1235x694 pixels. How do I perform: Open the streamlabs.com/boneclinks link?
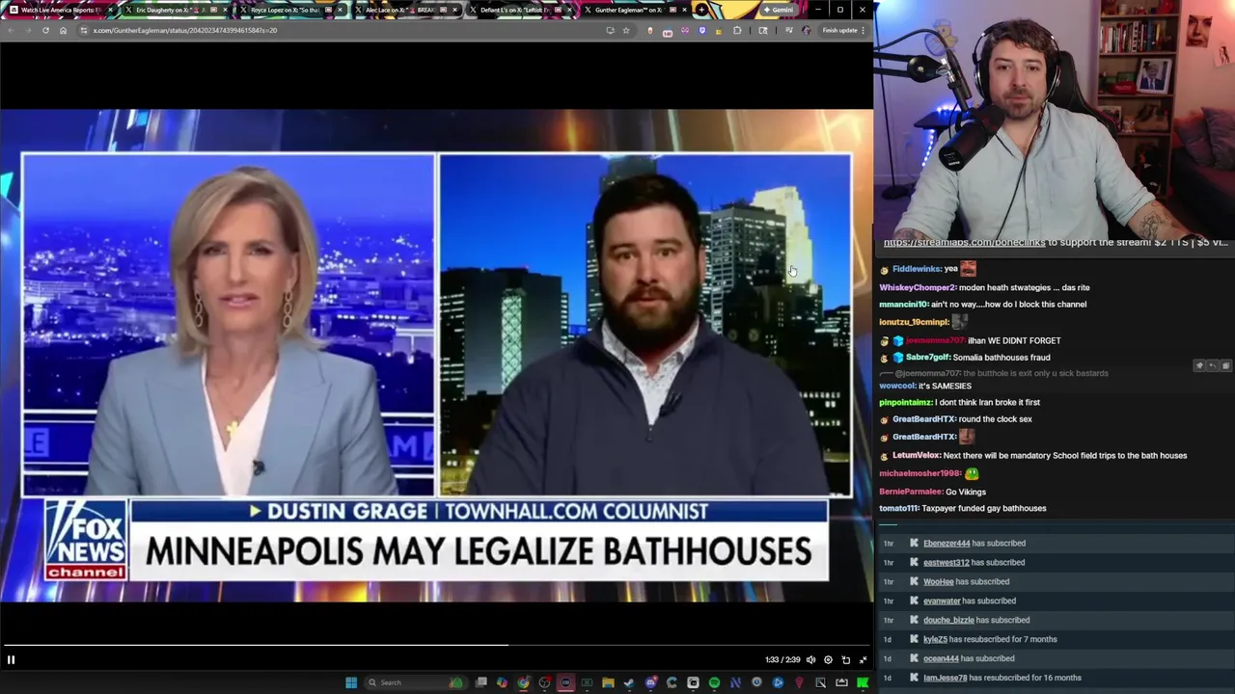964,243
